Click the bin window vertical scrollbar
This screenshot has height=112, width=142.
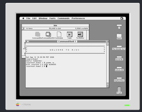pos(88,35)
